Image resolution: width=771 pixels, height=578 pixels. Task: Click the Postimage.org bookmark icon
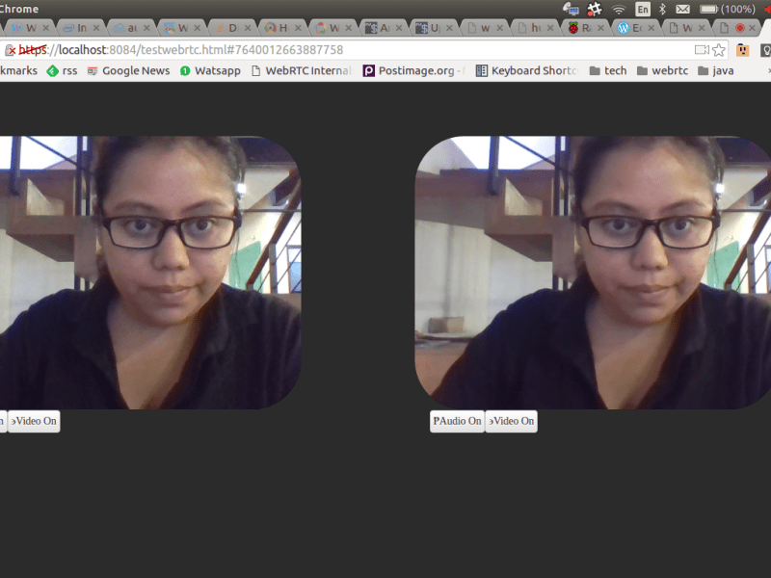click(368, 69)
